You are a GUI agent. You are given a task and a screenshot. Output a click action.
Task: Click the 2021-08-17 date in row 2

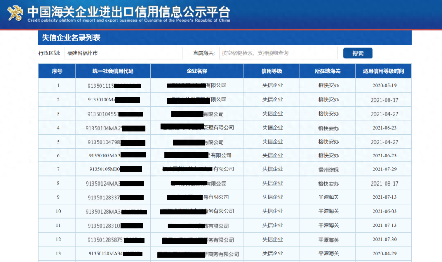click(384, 100)
